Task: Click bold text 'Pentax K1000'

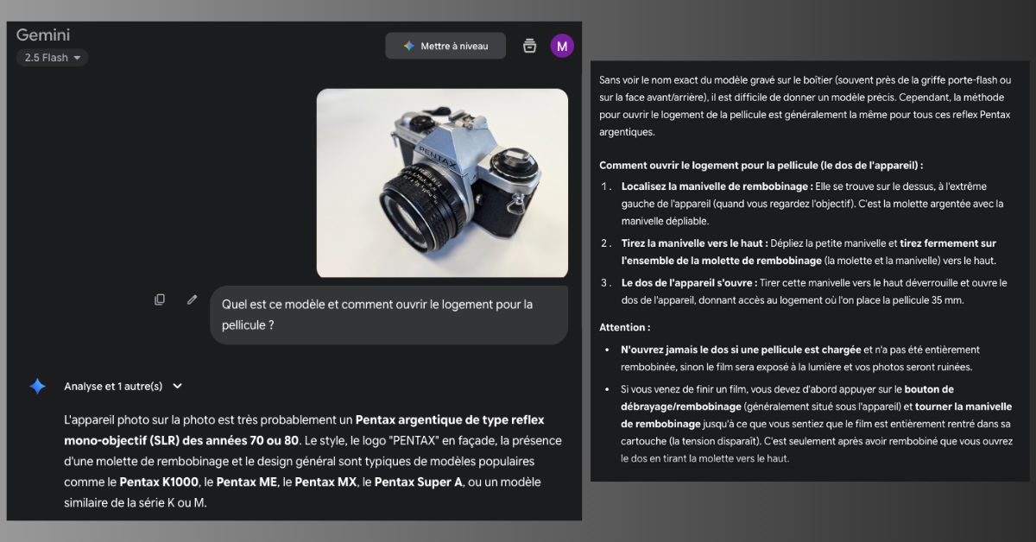Action: pyautogui.click(x=160, y=482)
